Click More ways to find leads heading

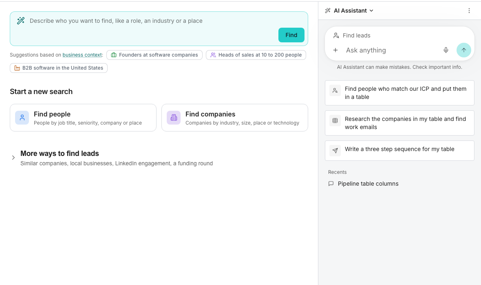(x=60, y=153)
